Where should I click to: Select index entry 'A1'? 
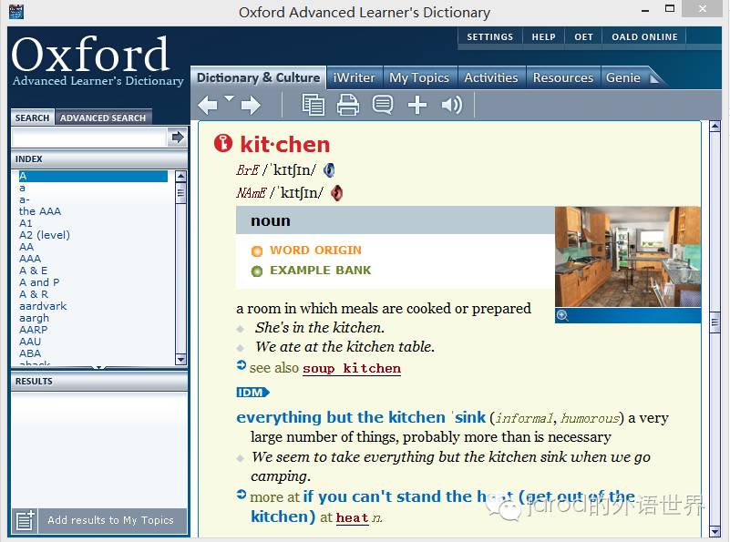26,223
